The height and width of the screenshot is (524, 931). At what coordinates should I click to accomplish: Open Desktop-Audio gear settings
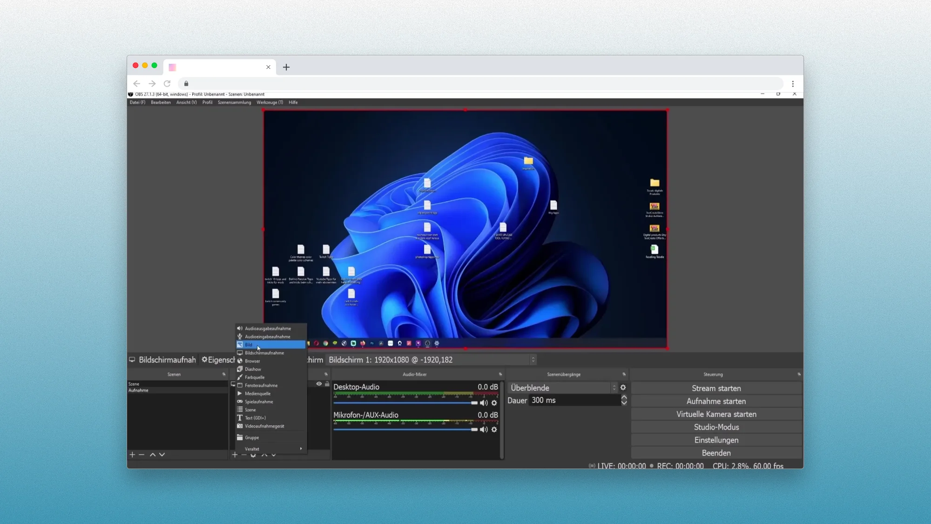(x=494, y=403)
